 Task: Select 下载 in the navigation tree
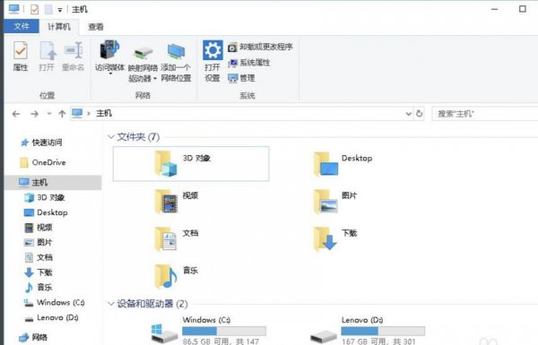point(38,272)
